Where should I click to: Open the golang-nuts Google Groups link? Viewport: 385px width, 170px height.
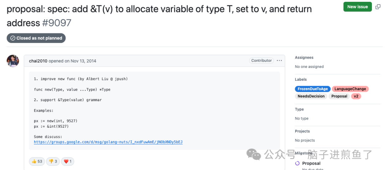108,142
